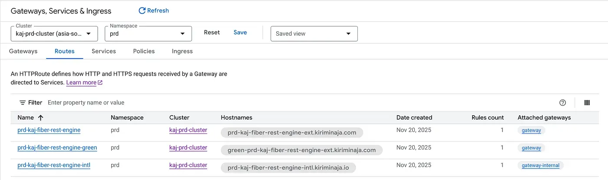The width and height of the screenshot is (608, 180).
Task: Click the Filter list icon
Action: [23, 103]
